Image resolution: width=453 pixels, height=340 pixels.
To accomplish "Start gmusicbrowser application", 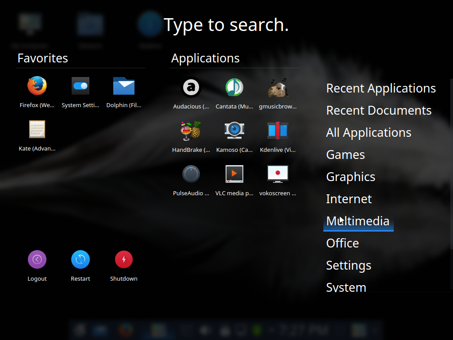I will point(278,87).
